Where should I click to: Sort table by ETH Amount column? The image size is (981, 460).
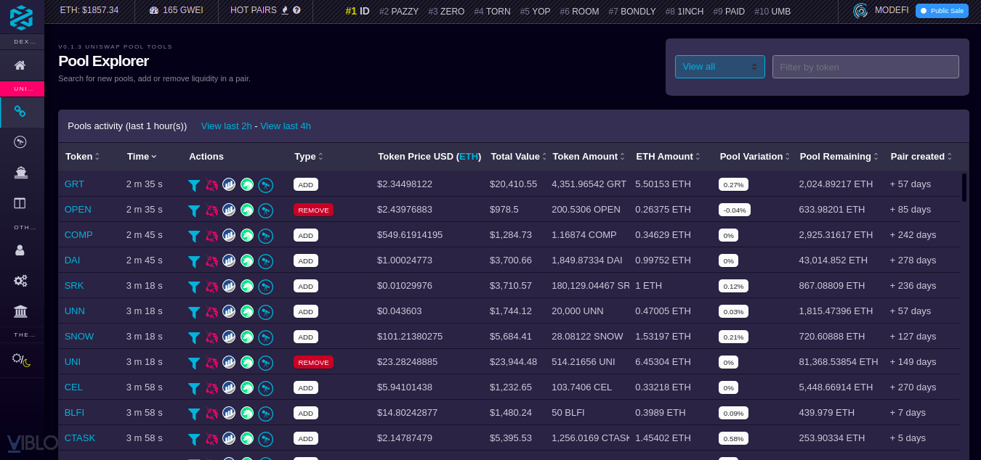668,156
